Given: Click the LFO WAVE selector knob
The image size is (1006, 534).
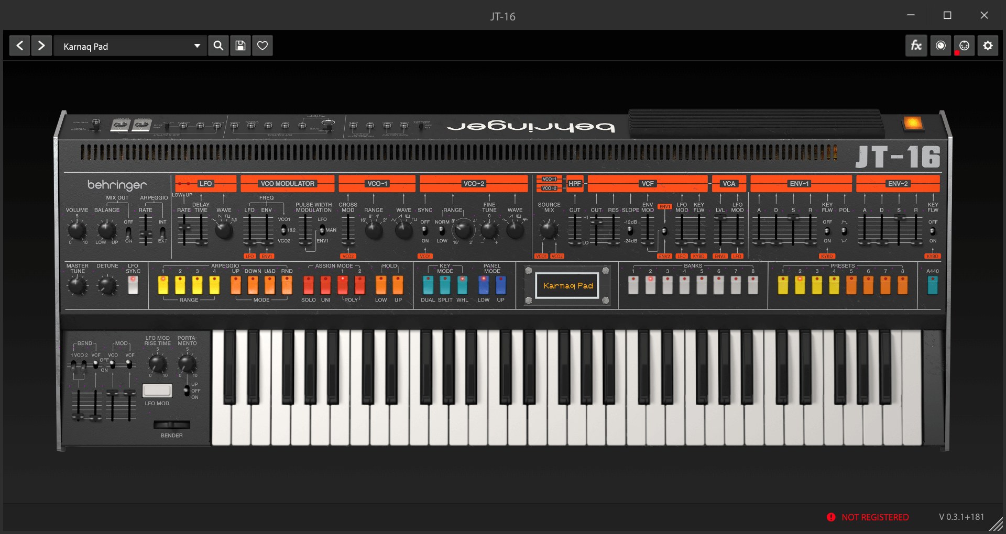Looking at the screenshot, I should pos(224,230).
